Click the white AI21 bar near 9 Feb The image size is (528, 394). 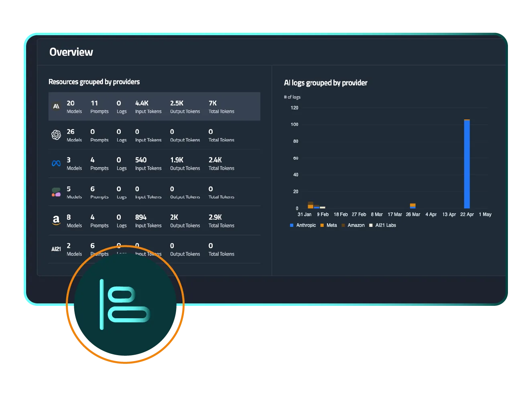tap(323, 208)
